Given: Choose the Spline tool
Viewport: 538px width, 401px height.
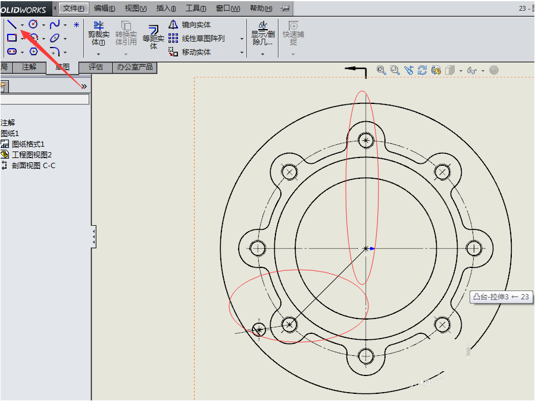Looking at the screenshot, I should point(55,24).
